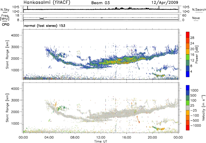Click the 'Power [dB]' color bar label
206x143 pixels.
point(196,54)
